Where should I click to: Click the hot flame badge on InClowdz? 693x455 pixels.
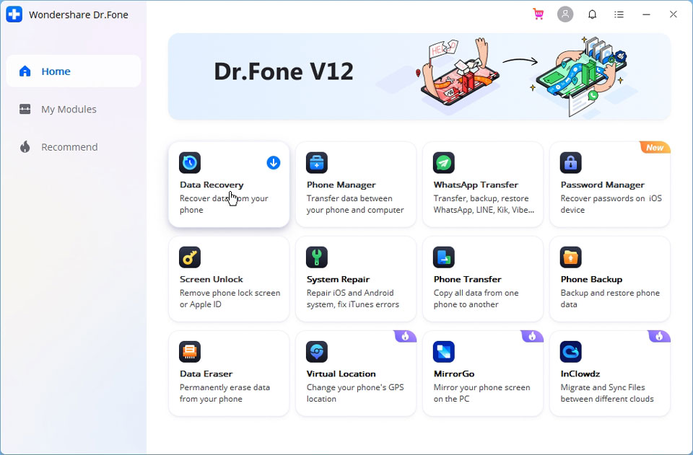659,336
